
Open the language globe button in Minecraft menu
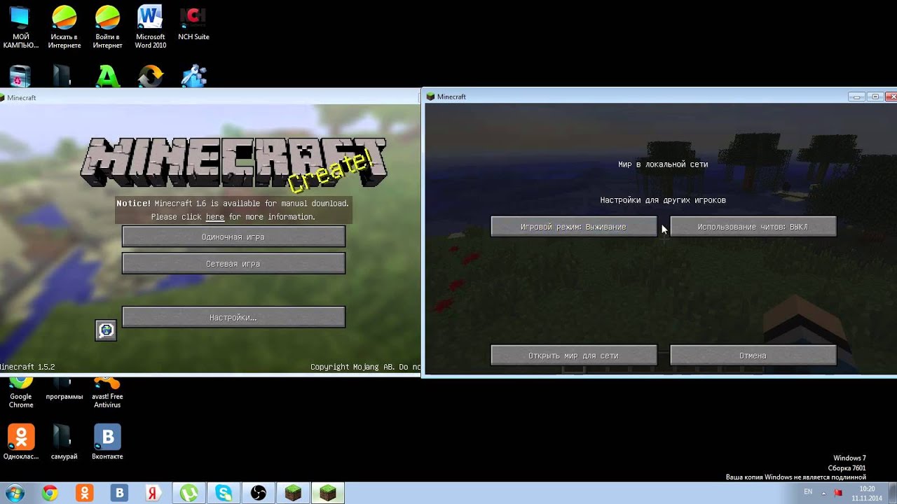click(106, 330)
